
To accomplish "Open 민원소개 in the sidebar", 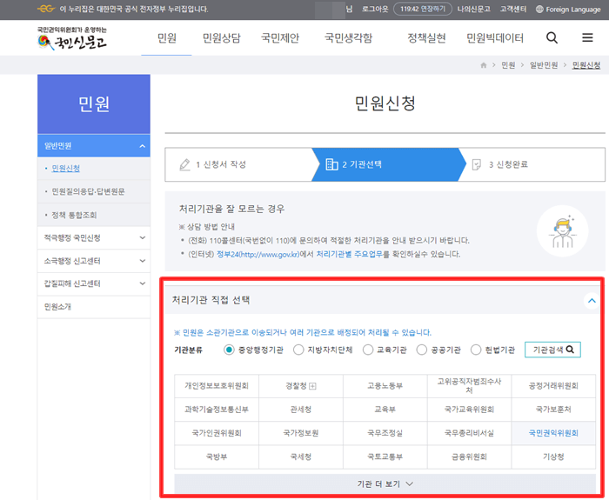I will pos(57,307).
